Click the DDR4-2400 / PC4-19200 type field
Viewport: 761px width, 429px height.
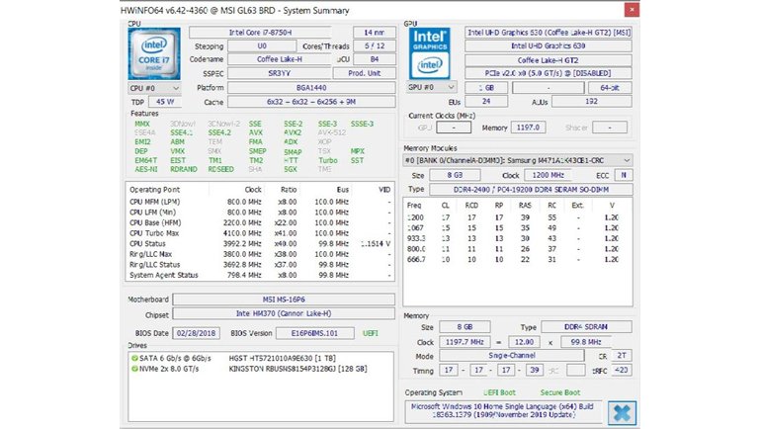click(531, 190)
